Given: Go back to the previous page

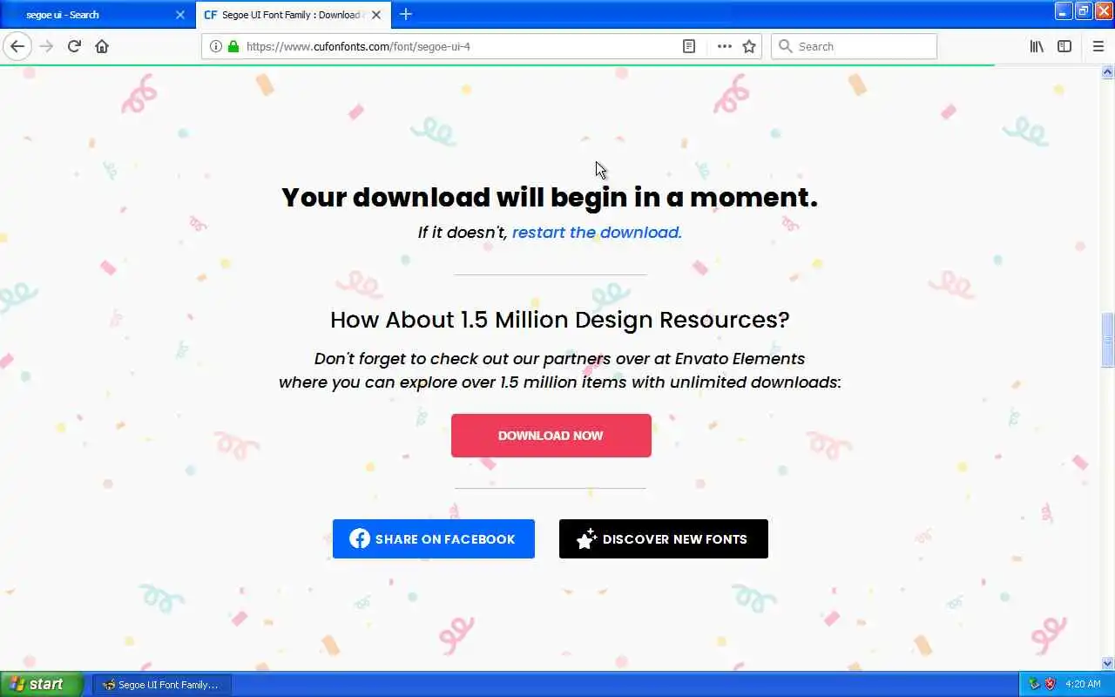Looking at the screenshot, I should tap(17, 46).
